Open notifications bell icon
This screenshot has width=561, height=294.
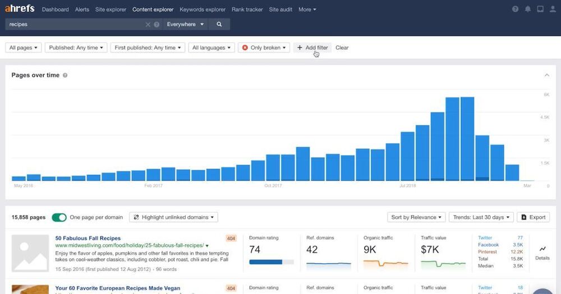click(528, 10)
